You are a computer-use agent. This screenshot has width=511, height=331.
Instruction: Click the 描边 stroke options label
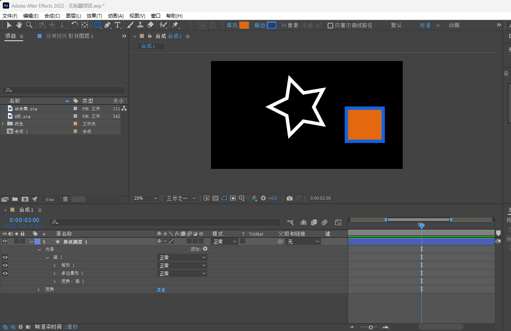click(x=260, y=25)
